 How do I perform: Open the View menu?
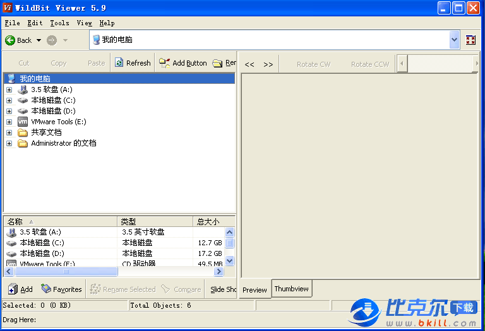(85, 23)
